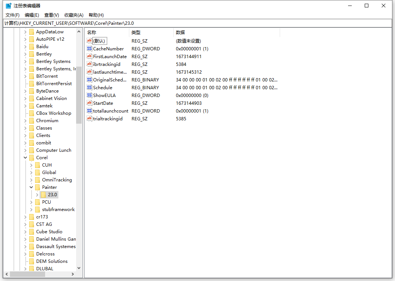Image resolution: width=395 pixels, height=281 pixels.
Task: Click the (默认) default value icon
Action: [89, 41]
